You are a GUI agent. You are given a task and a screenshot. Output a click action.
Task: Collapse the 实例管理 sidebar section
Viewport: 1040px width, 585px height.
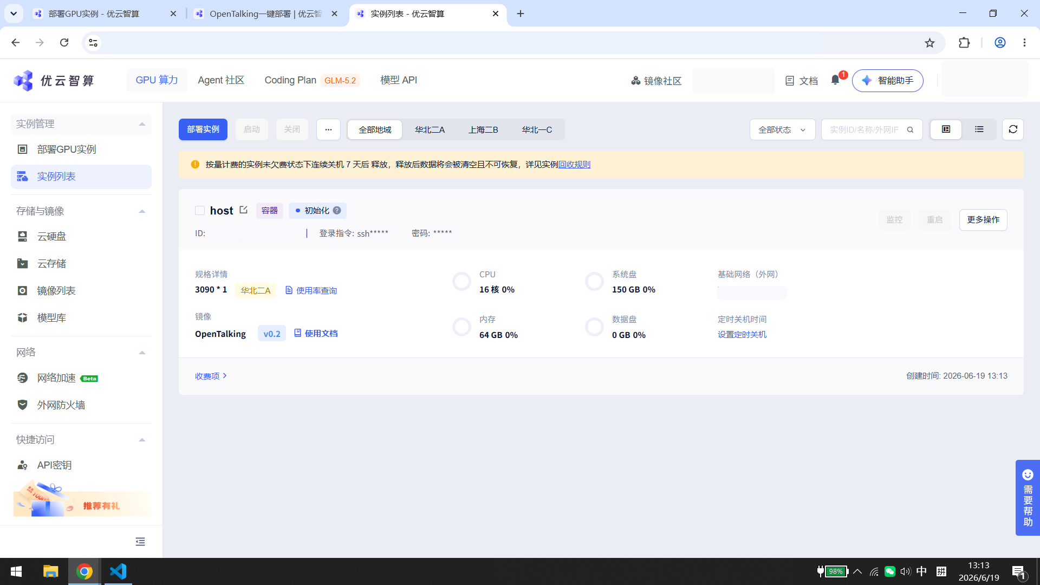[142, 124]
